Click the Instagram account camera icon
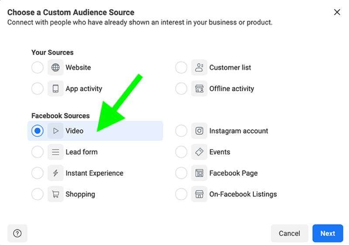 (199, 131)
